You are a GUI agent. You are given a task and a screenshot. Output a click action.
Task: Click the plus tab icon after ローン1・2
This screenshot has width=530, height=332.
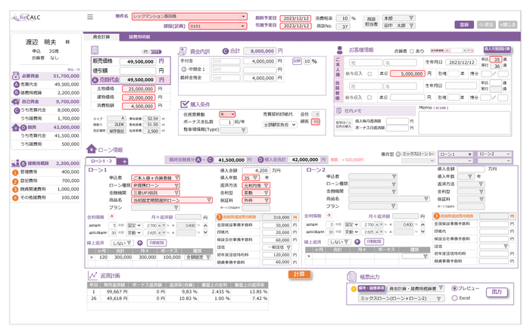point(124,161)
